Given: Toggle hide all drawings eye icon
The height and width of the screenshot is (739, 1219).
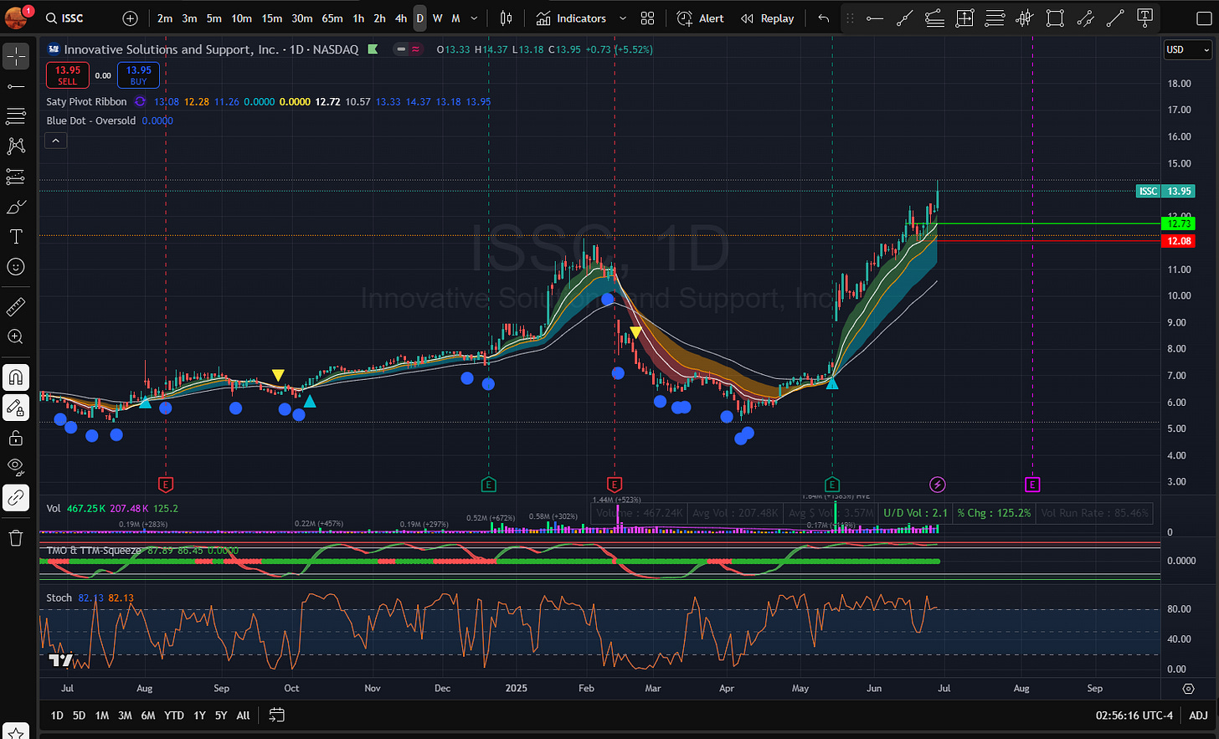Looking at the screenshot, I should (x=16, y=467).
